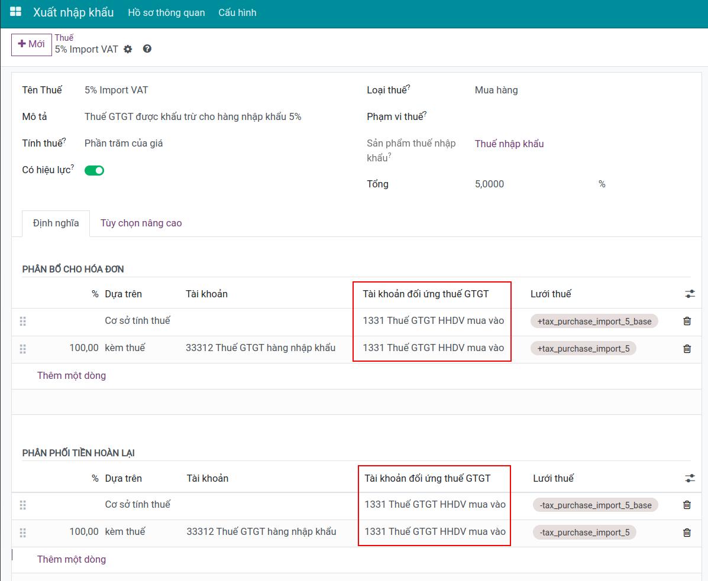Screen dimensions: 708x581
Task: Delete the -tax_purchase_import_5_base refund row
Action: 687,505
